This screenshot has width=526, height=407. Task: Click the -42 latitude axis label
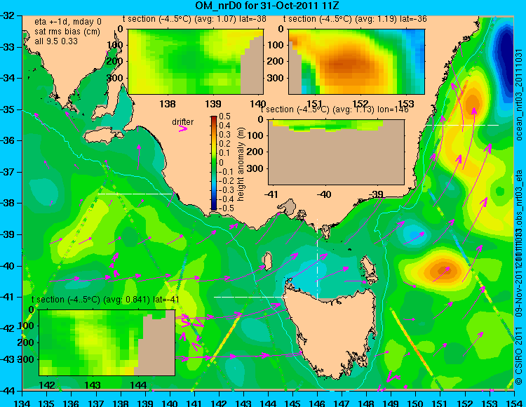click(7, 328)
